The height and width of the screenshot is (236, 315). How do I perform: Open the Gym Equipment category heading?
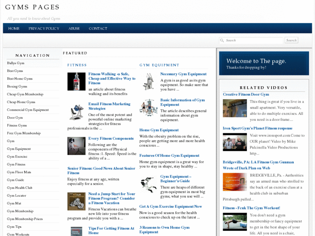click(159, 65)
